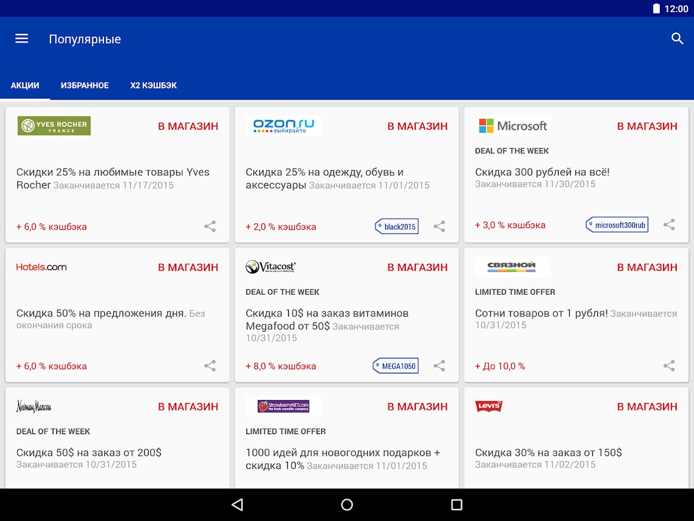Switch to the Акции tab
Viewport: 694px width, 521px height.
point(25,86)
